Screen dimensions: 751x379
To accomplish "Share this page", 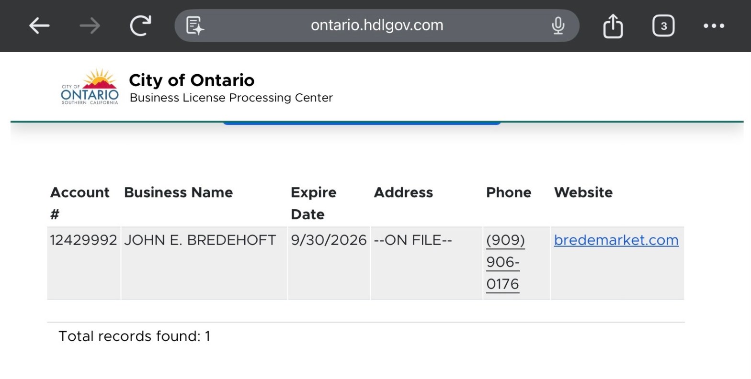I will [x=613, y=26].
